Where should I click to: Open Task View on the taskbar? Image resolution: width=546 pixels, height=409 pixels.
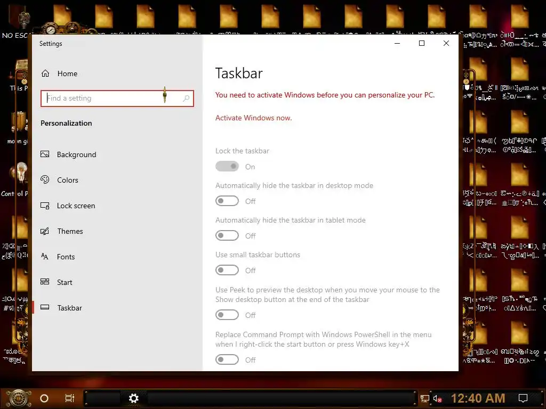coord(70,398)
